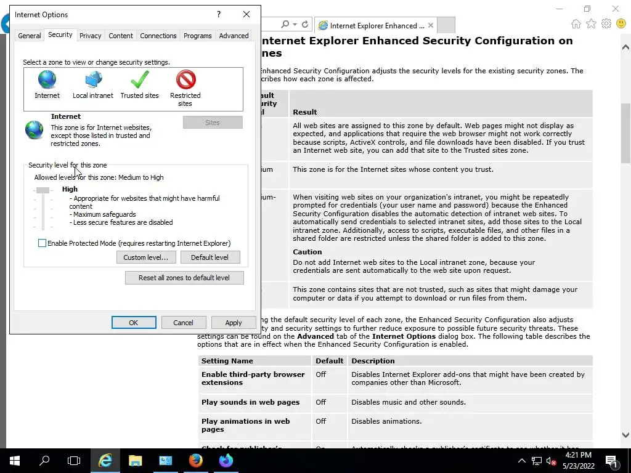The image size is (631, 473).
Task: Click the IE feedback smiley icon
Action: point(621,24)
